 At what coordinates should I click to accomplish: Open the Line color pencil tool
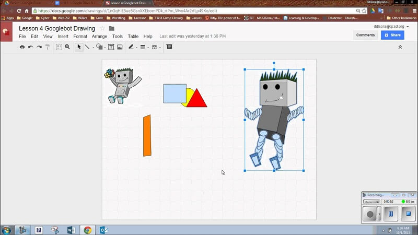[x=131, y=47]
